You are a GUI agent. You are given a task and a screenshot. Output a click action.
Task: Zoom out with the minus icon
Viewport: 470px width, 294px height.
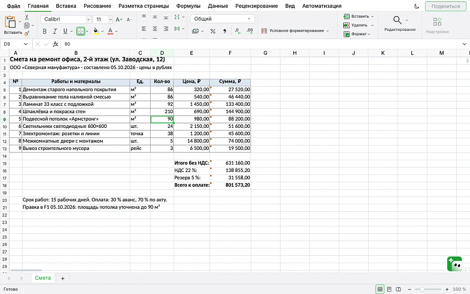tap(409, 289)
